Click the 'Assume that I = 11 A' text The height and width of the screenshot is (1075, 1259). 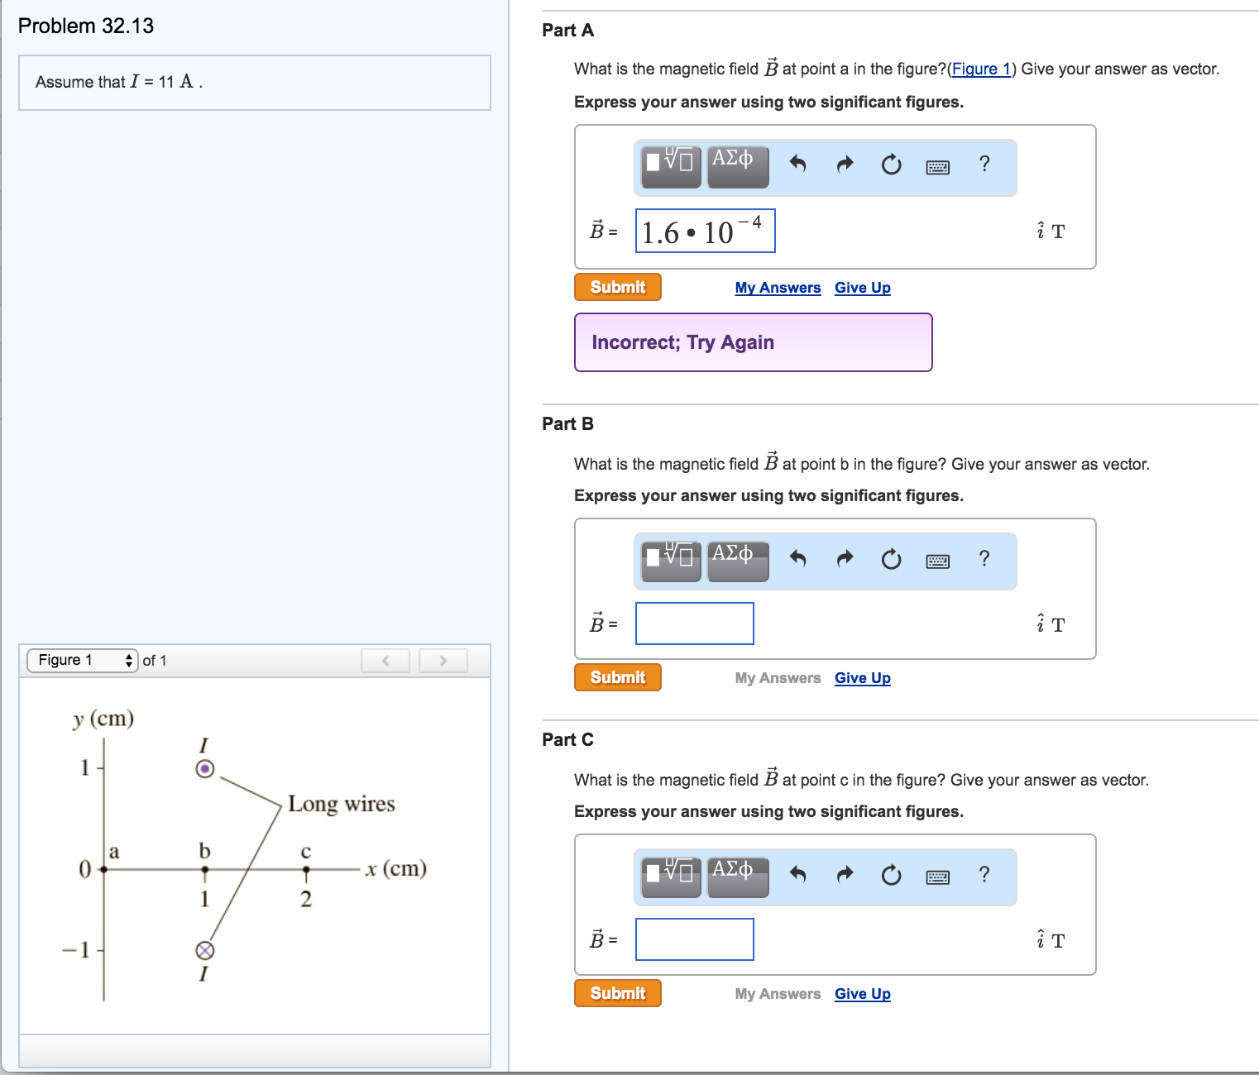(x=119, y=82)
